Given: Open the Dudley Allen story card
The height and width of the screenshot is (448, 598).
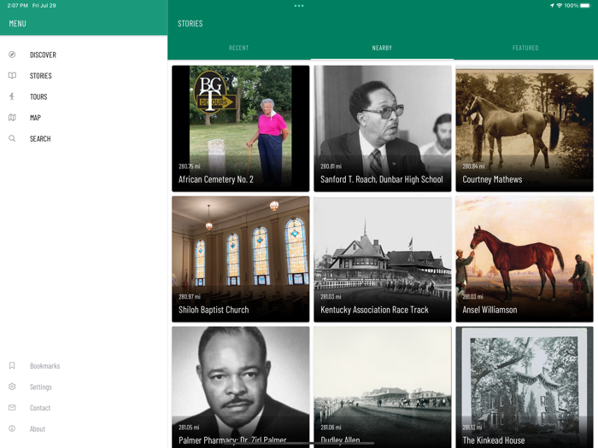Looking at the screenshot, I should click(x=383, y=387).
